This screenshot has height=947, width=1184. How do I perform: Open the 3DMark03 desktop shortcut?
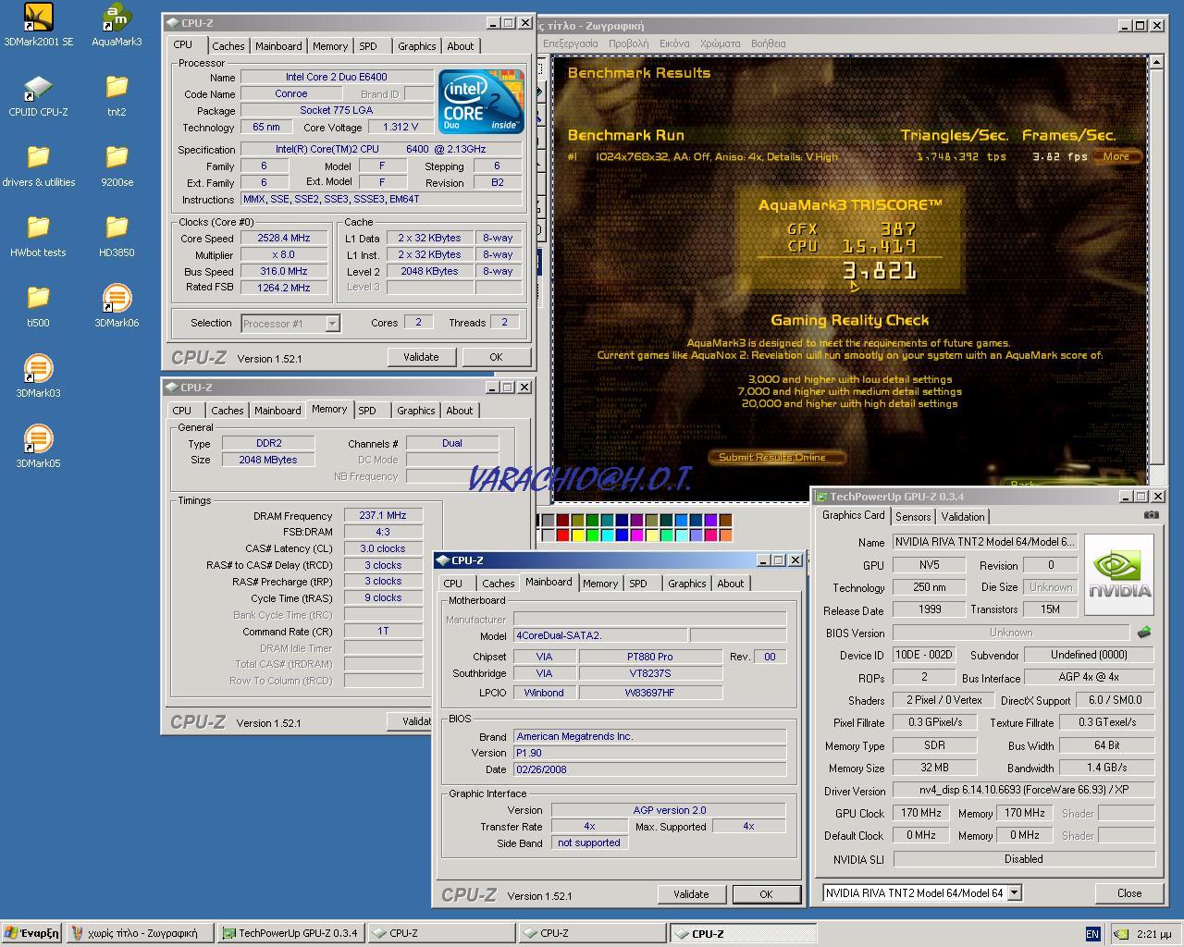tap(38, 376)
